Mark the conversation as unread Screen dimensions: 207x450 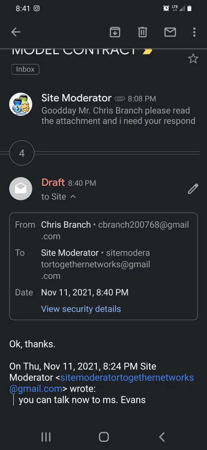(x=170, y=32)
